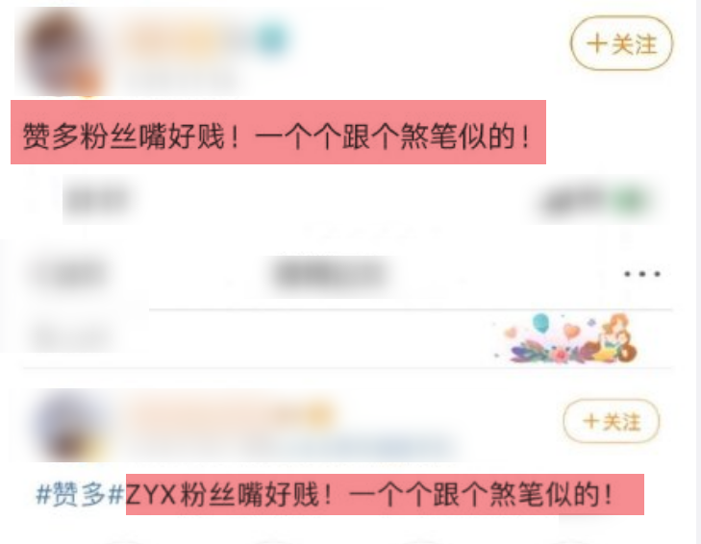Image resolution: width=701 pixels, height=544 pixels.
Task: Open the #赞多# hashtag topic link
Action: coord(80,494)
